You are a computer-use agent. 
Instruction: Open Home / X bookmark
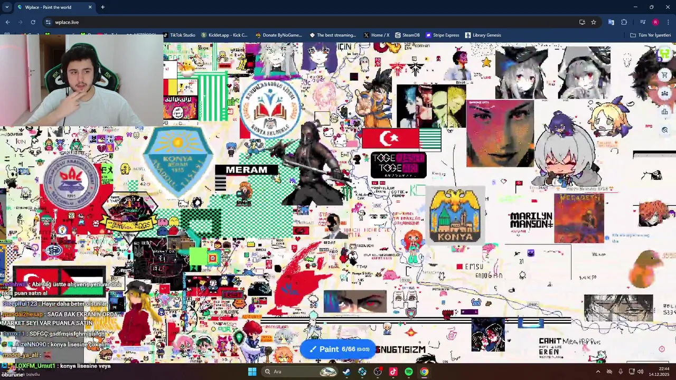point(377,35)
